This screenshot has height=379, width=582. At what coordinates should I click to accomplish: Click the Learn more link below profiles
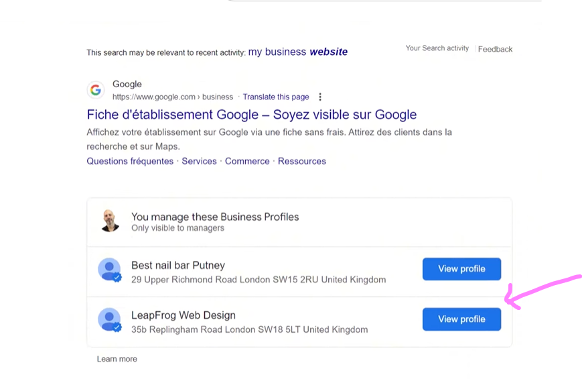(117, 359)
